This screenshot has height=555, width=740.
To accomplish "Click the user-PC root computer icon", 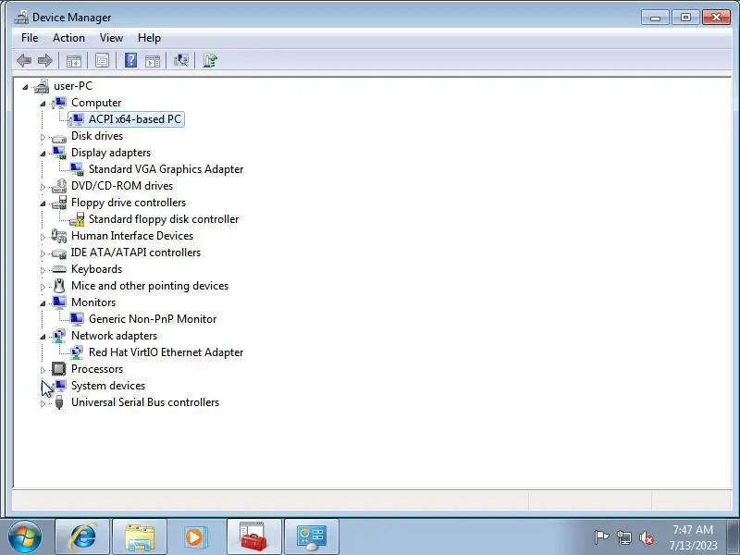I will pyautogui.click(x=42, y=86).
